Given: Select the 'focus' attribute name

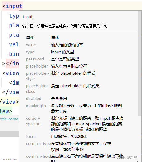Looking at the screenshot, I should point(31,136).
